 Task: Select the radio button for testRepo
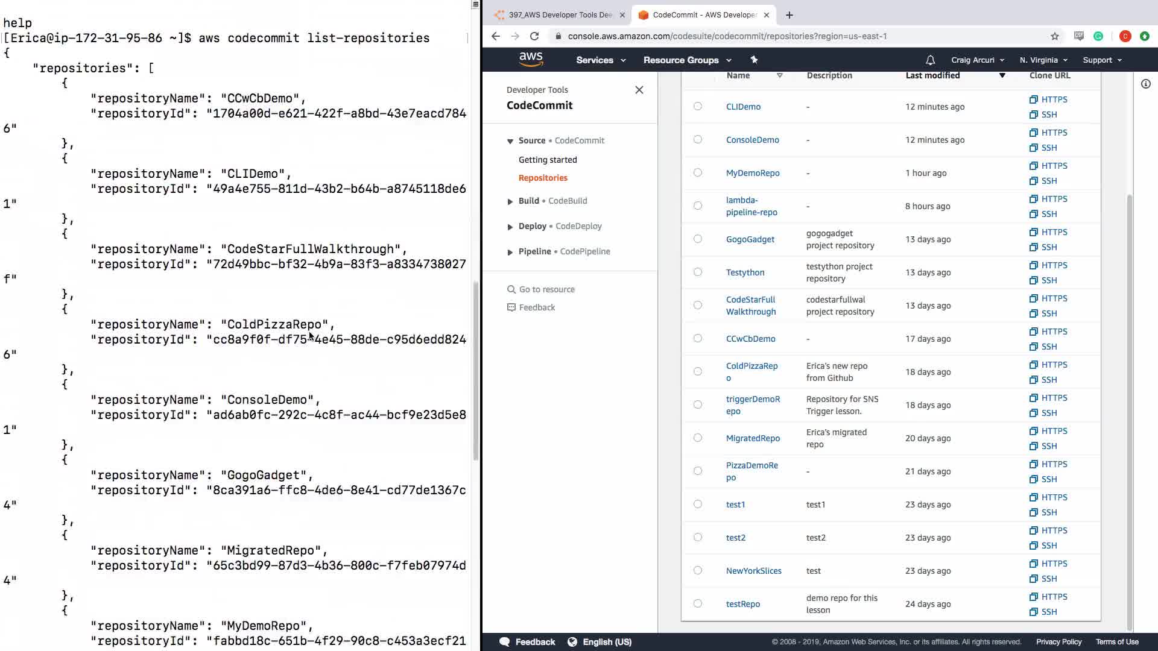tap(698, 604)
